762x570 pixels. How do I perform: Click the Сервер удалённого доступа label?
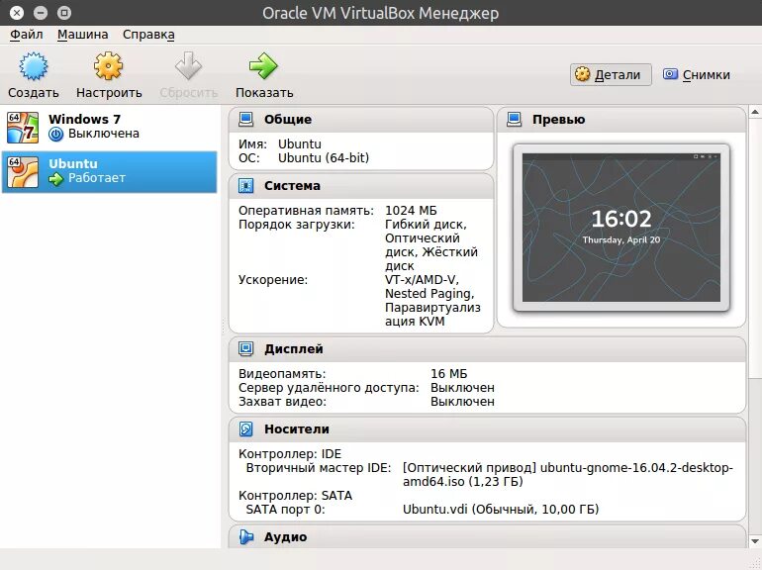329,388
